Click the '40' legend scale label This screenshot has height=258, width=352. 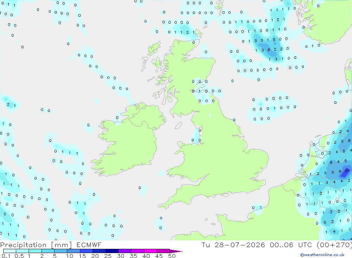tap(146, 256)
